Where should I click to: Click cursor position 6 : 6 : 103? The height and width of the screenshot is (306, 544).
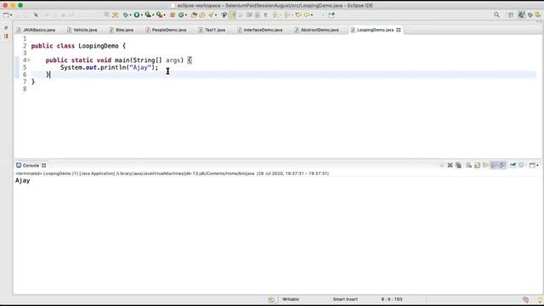coord(392,299)
